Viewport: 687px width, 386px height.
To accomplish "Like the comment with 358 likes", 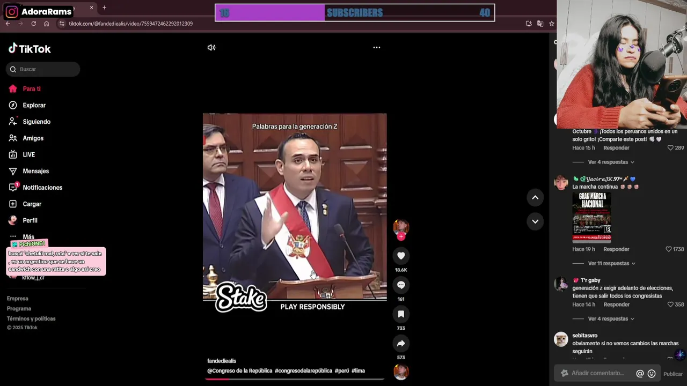I will (670, 305).
